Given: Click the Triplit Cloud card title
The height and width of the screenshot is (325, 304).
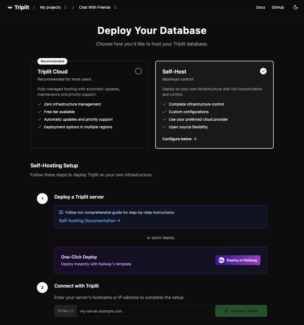Looking at the screenshot, I should coord(52,72).
